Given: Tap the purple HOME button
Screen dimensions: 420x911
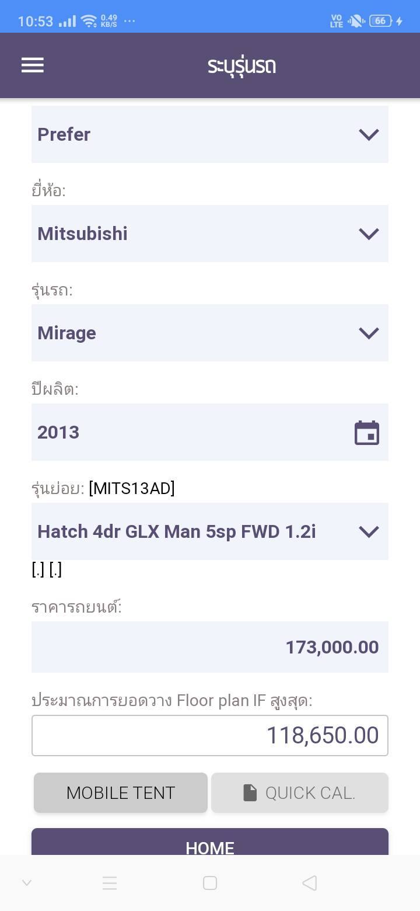Looking at the screenshot, I should click(210, 844).
